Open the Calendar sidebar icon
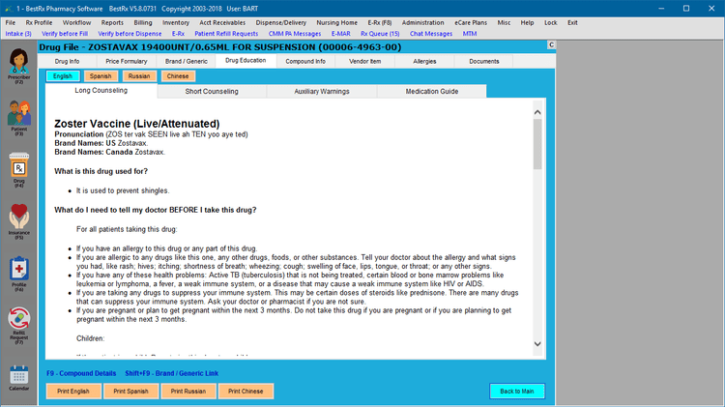Viewport: 725px width, 407px height. point(19,378)
